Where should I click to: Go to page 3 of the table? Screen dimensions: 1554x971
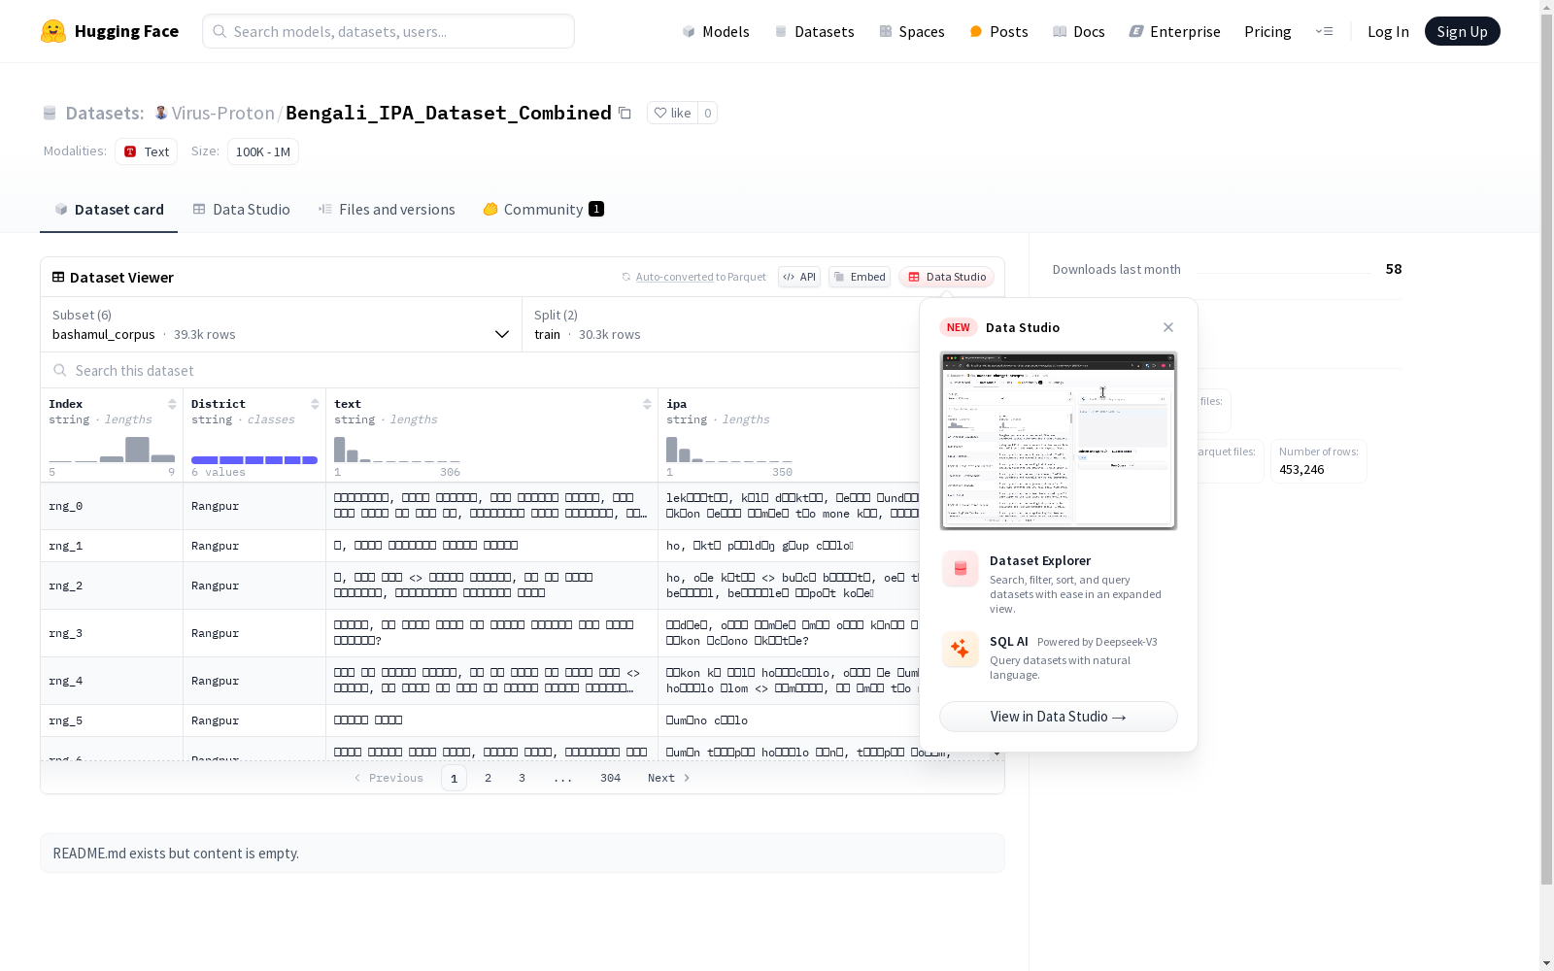pyautogui.click(x=522, y=778)
